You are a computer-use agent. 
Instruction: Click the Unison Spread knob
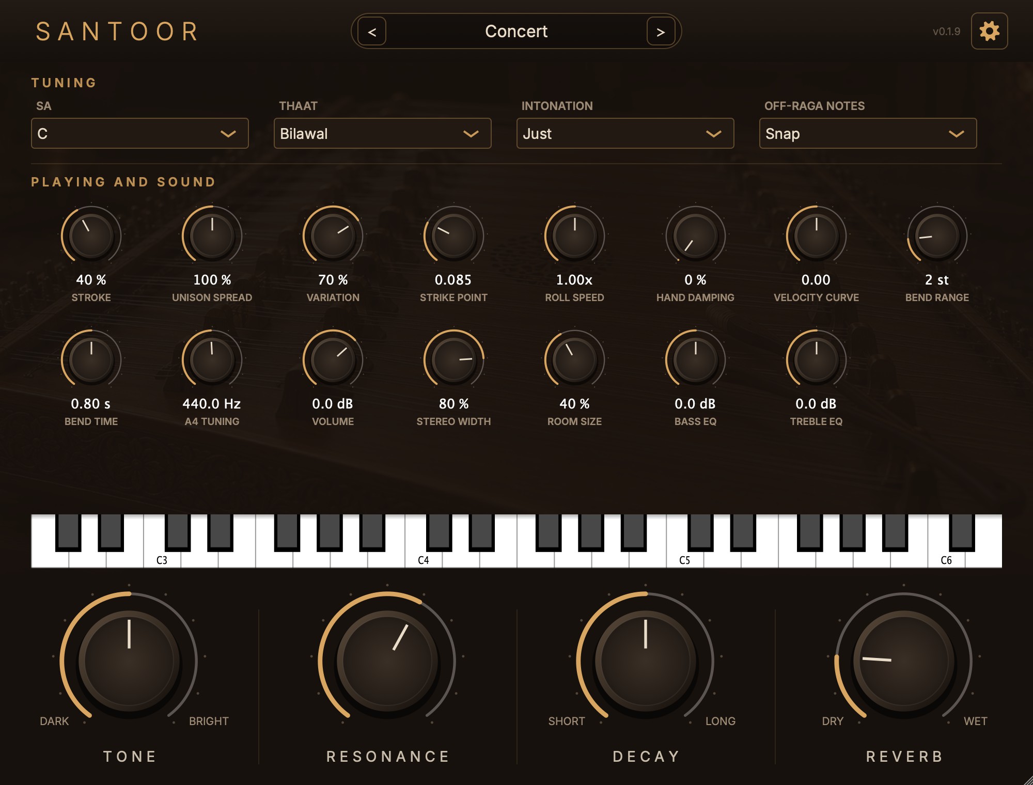point(212,235)
